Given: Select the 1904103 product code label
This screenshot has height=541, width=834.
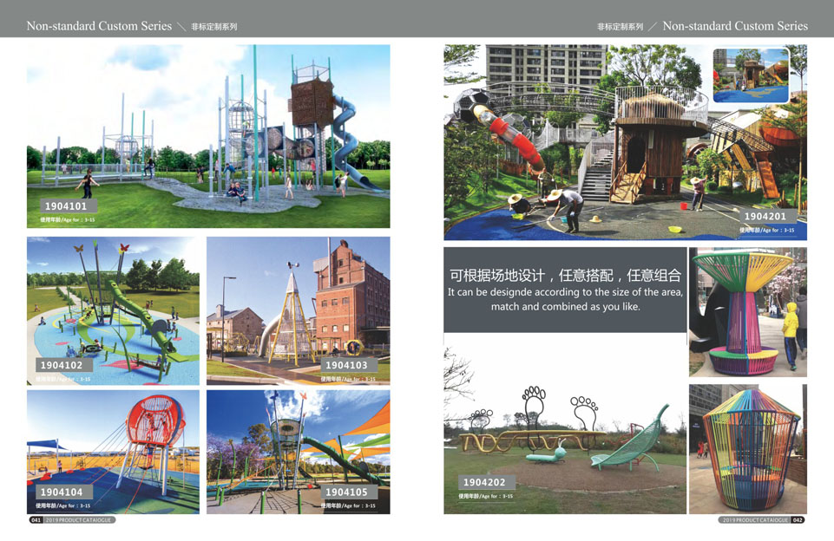Looking at the screenshot, I should [x=346, y=366].
